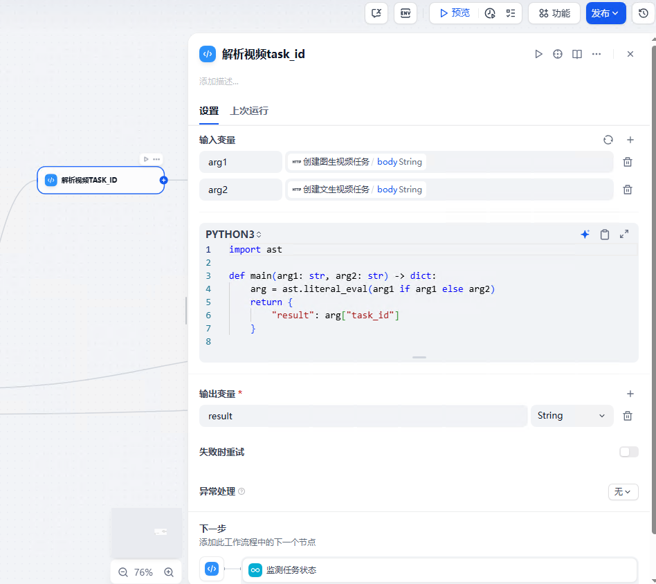
Task: Refresh the input variables list
Action: point(608,140)
